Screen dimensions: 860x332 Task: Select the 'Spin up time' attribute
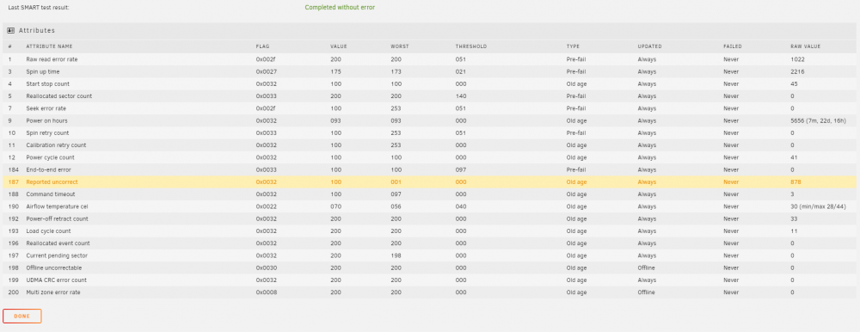tap(43, 71)
